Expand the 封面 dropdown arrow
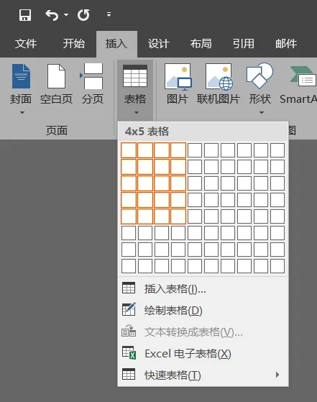 click(x=22, y=113)
